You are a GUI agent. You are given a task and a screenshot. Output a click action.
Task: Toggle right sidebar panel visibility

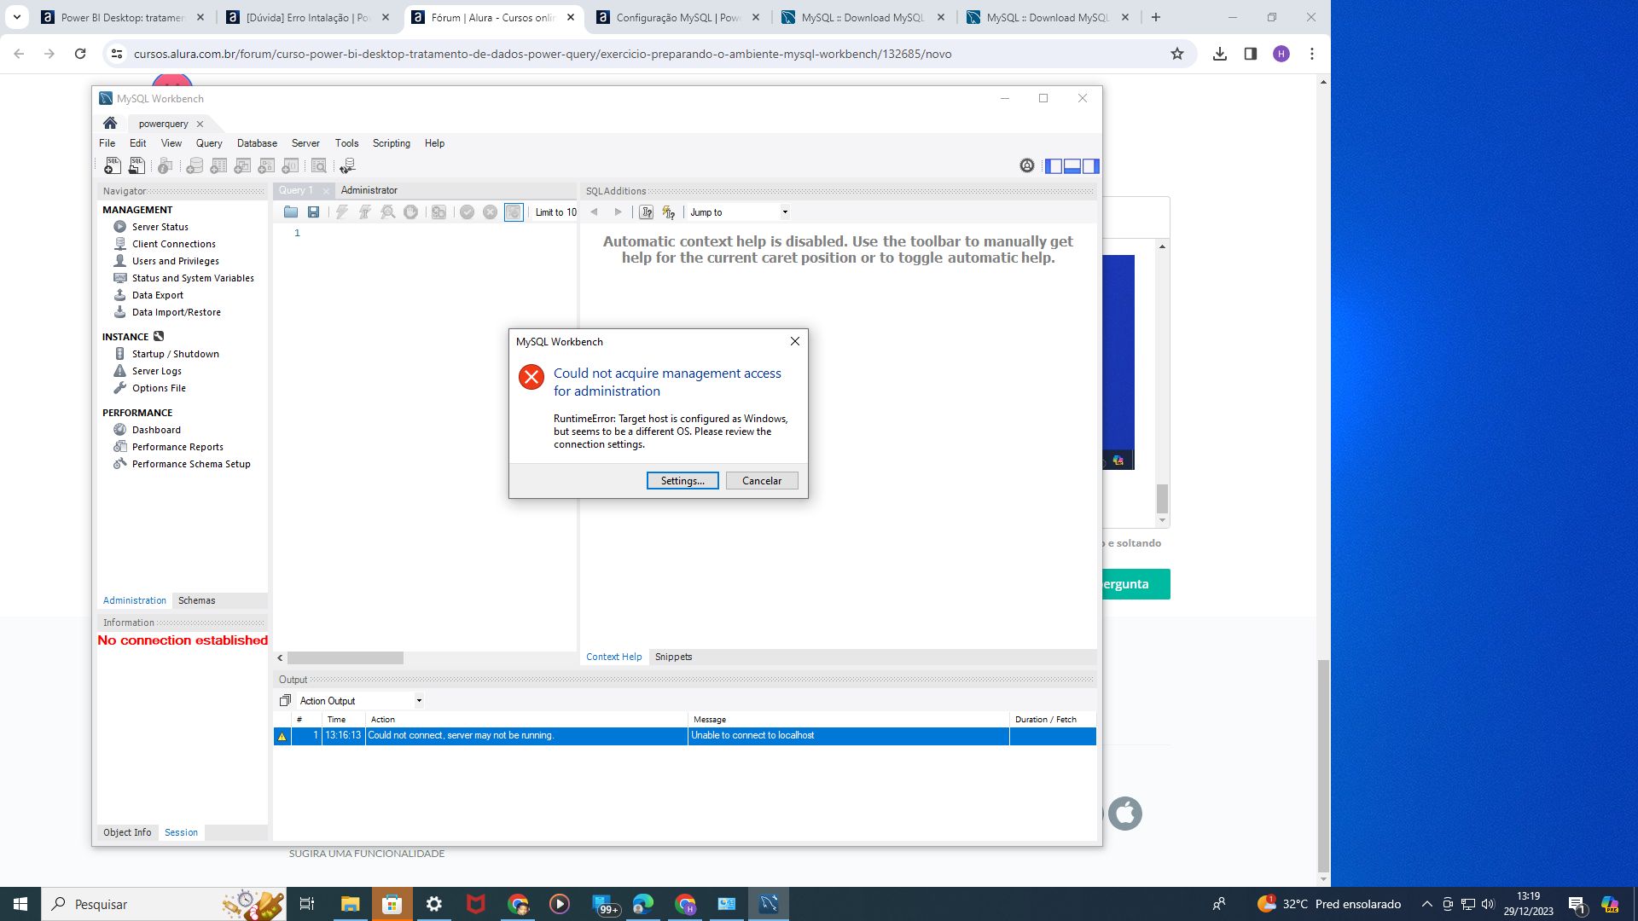tap(1091, 166)
